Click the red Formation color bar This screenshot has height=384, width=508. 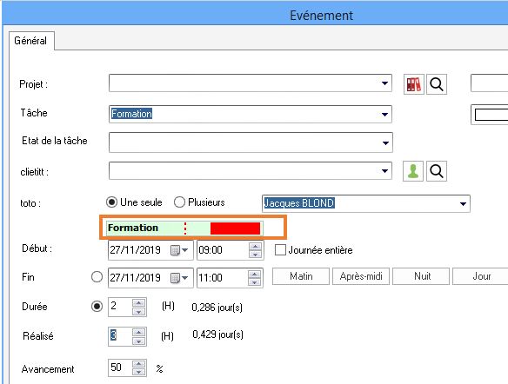235,228
